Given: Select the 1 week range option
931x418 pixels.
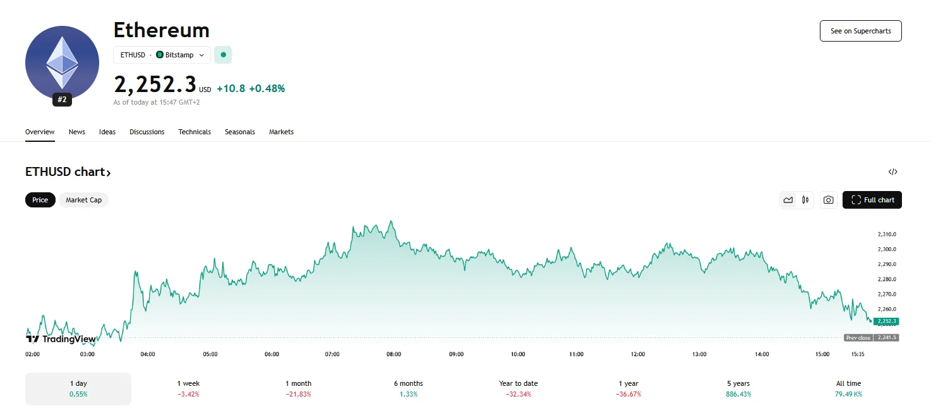Looking at the screenshot, I should click(188, 388).
